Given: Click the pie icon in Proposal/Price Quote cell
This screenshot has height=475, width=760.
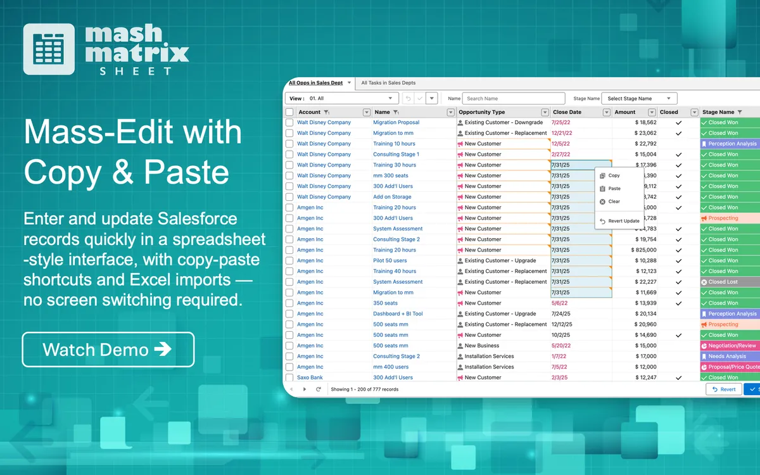Looking at the screenshot, I should point(704,367).
